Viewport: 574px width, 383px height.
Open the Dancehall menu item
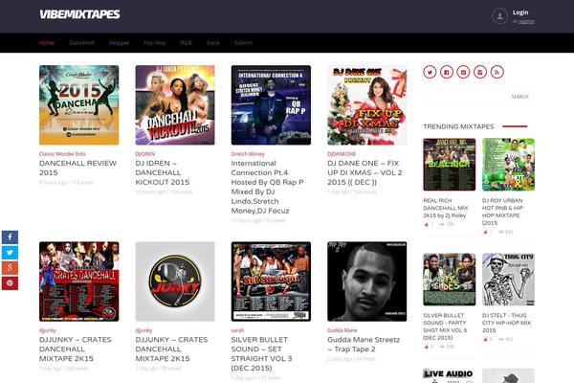pos(82,43)
